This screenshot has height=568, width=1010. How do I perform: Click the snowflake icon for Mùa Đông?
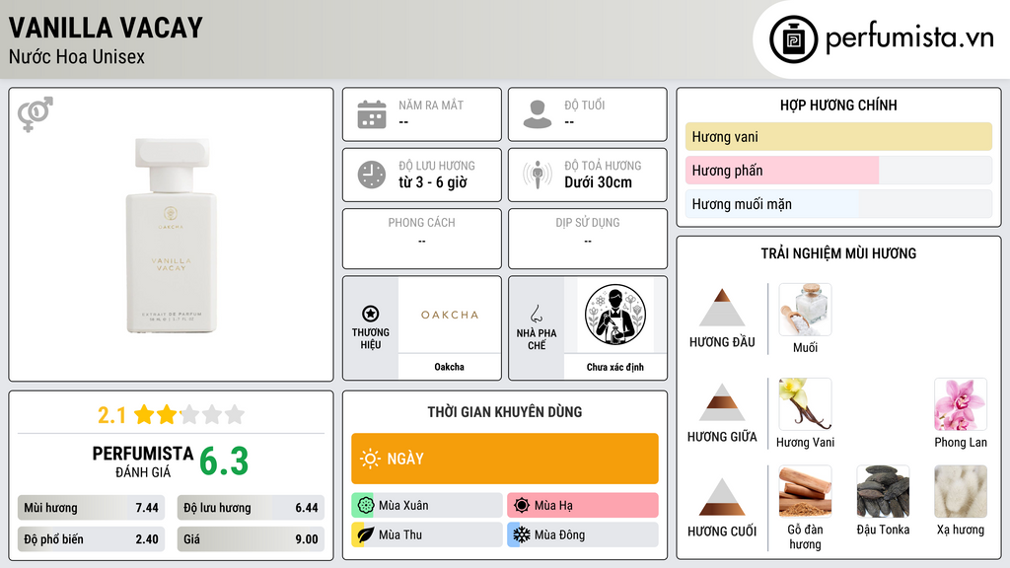click(522, 534)
